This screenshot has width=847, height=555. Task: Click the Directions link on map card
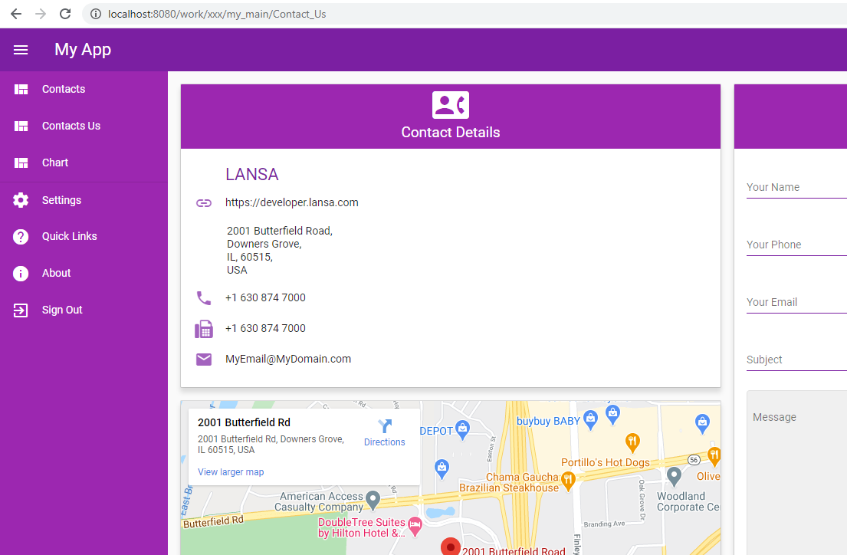[x=385, y=442]
